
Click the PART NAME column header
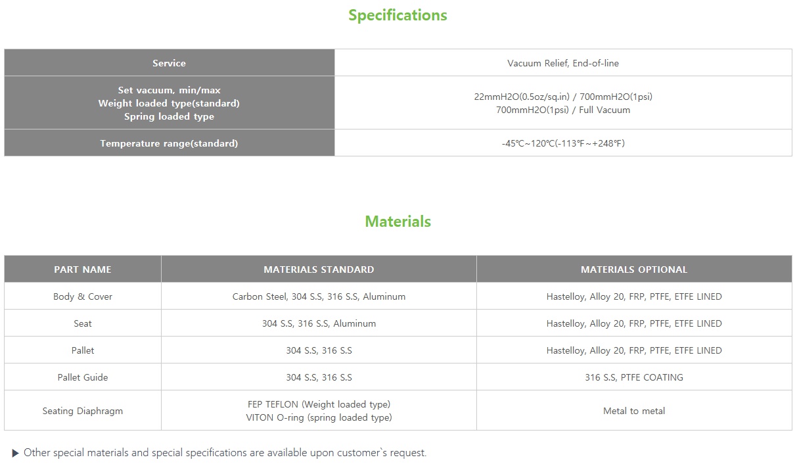83,269
